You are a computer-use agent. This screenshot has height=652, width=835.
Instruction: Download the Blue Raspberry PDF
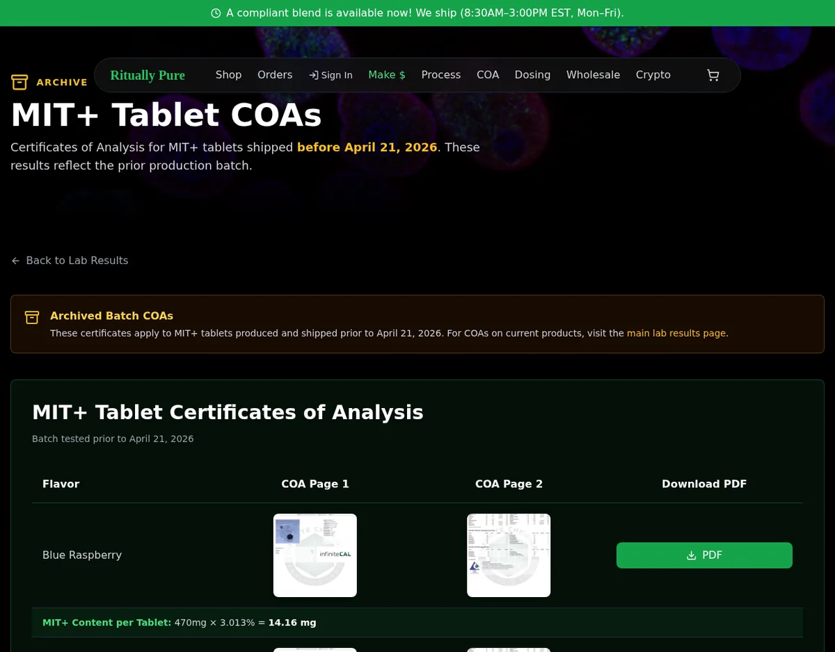tap(704, 555)
